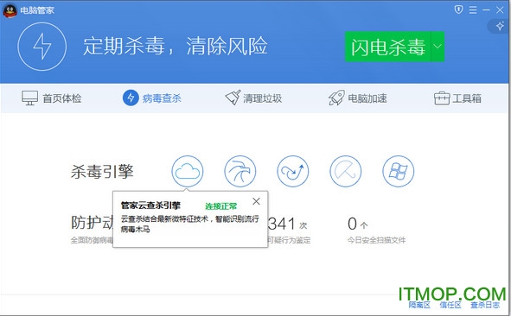Screen dimensions: 511x316
Task: Click 今日安全扫描文件 label
Action: (x=376, y=240)
